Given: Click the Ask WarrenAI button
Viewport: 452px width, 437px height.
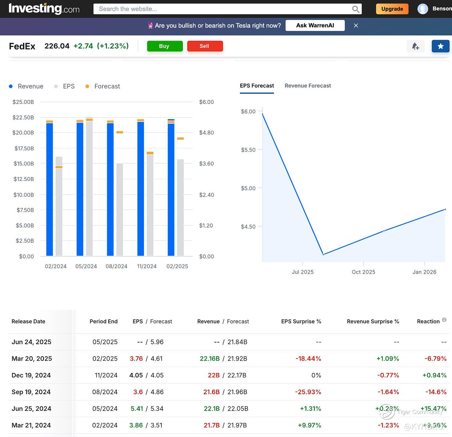Looking at the screenshot, I should coord(315,25).
